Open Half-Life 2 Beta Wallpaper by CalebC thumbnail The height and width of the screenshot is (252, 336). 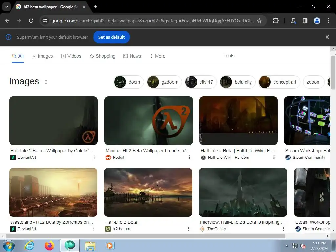click(x=53, y=121)
